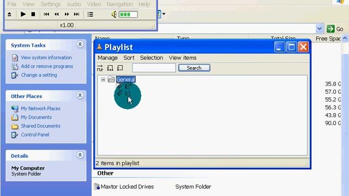Toggle loop playlist icon in Playlist
This screenshot has width=349, height=196.
point(110,68)
